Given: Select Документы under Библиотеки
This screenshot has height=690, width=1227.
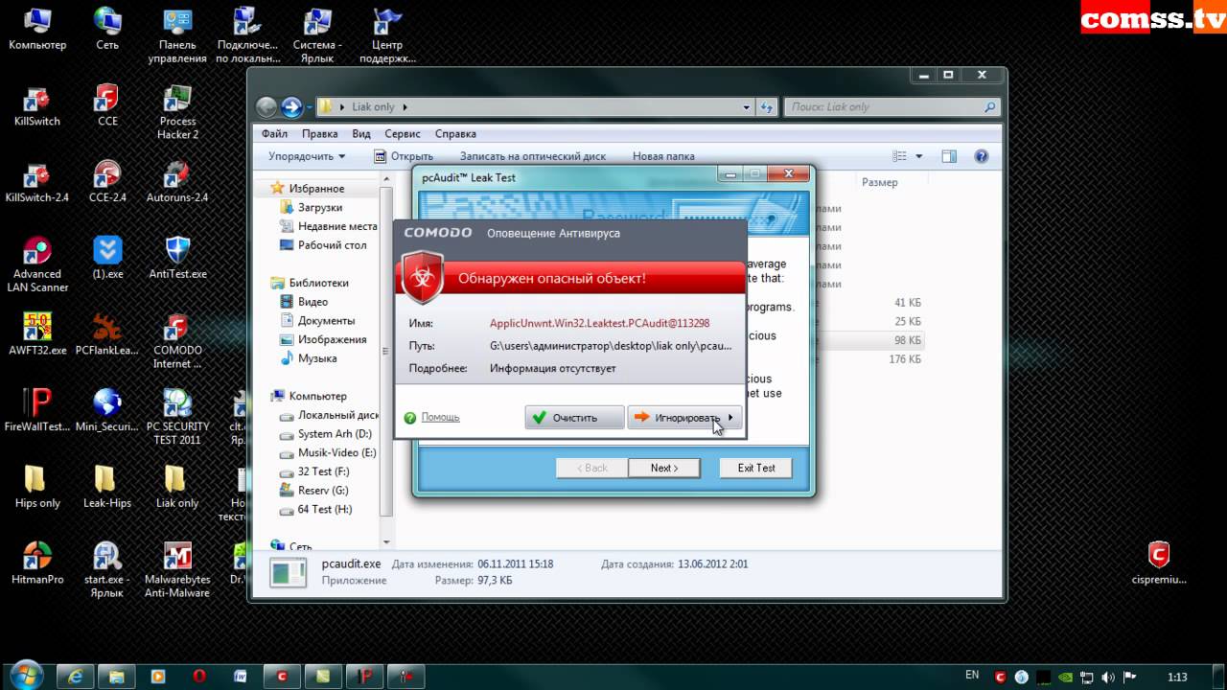Looking at the screenshot, I should coord(318,321).
